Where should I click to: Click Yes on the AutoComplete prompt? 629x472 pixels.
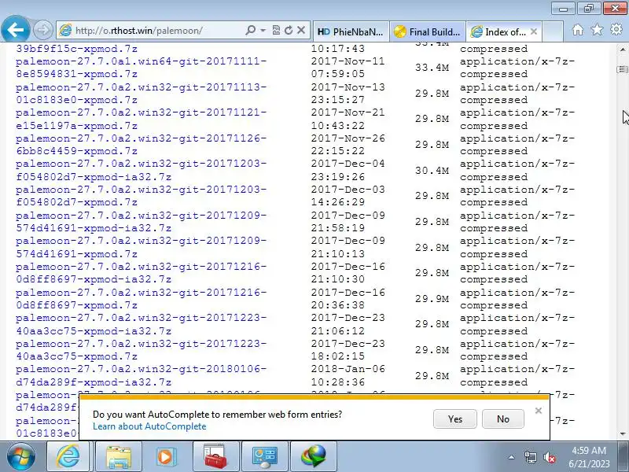pyautogui.click(x=455, y=419)
